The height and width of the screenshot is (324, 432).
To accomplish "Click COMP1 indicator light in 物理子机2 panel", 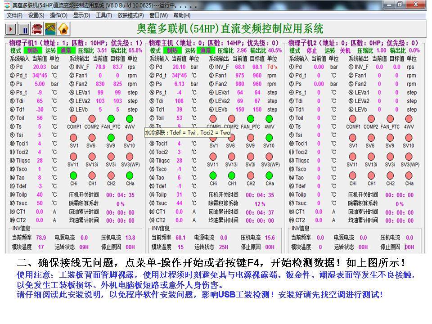I will (353, 119).
